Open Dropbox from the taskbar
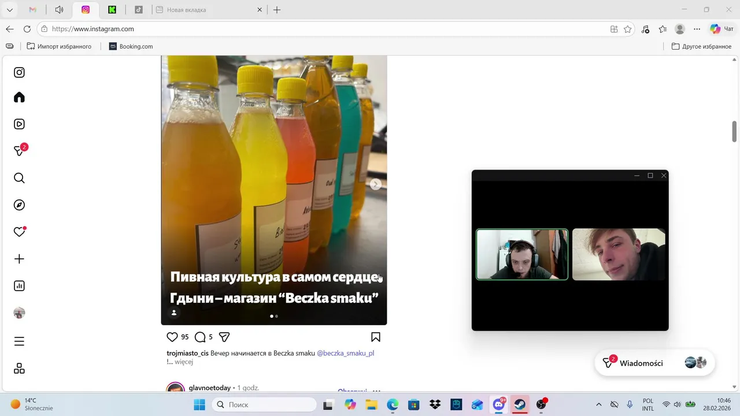 (435, 404)
